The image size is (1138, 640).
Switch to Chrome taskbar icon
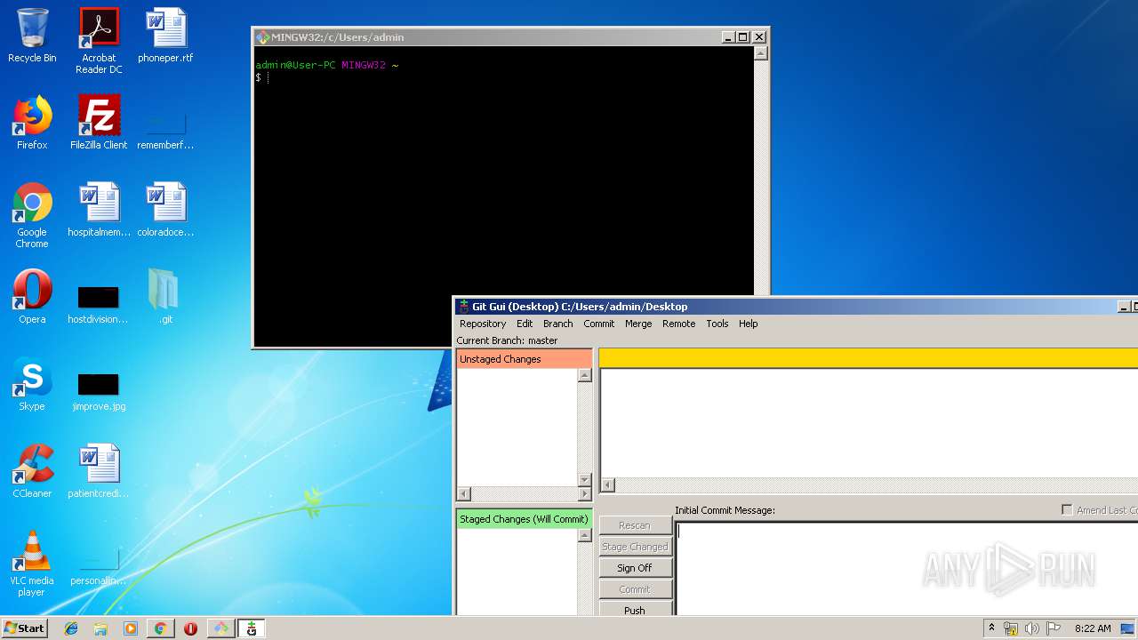160,628
